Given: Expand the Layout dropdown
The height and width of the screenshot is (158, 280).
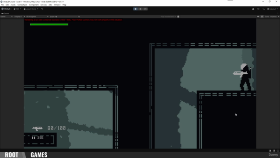Looking at the screenshot, I should pos(273,9).
